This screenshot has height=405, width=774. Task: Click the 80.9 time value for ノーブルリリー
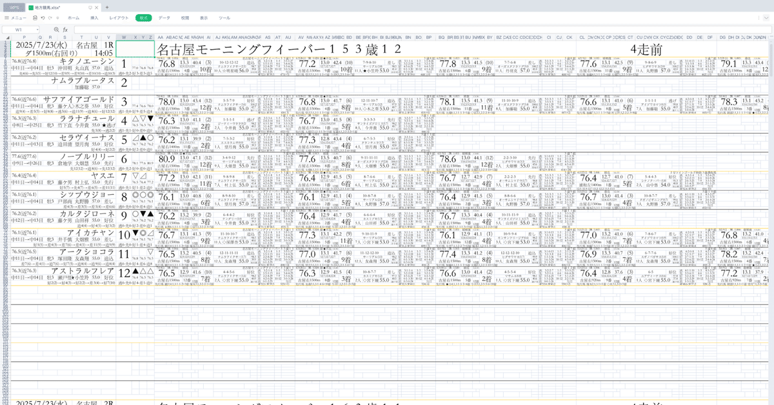tap(167, 159)
